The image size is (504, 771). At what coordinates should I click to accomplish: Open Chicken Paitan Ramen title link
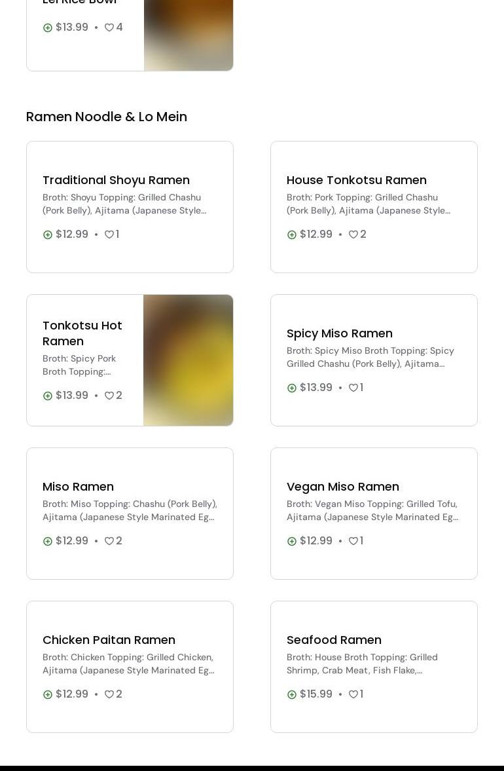109,640
